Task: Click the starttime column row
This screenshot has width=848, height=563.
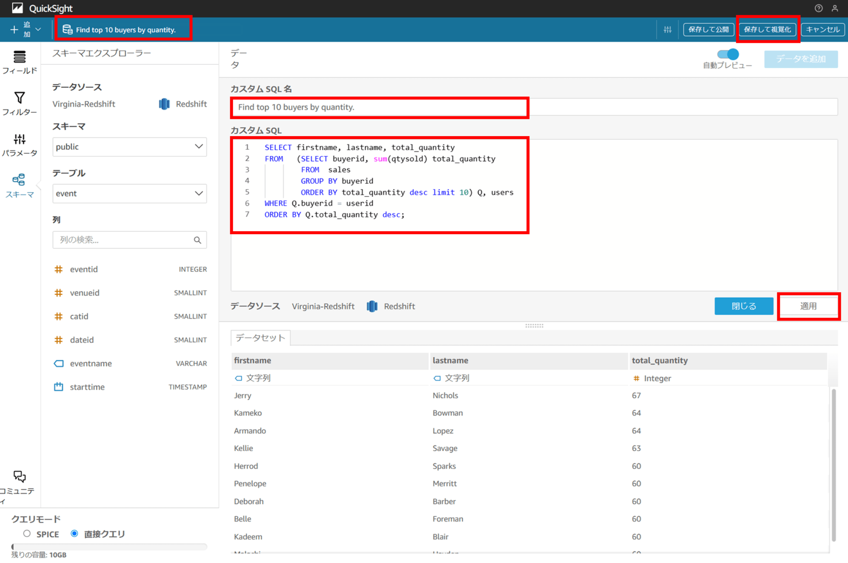Action: click(130, 387)
